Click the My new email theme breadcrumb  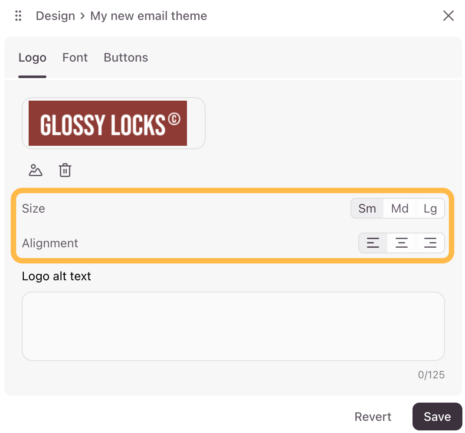coord(148,16)
